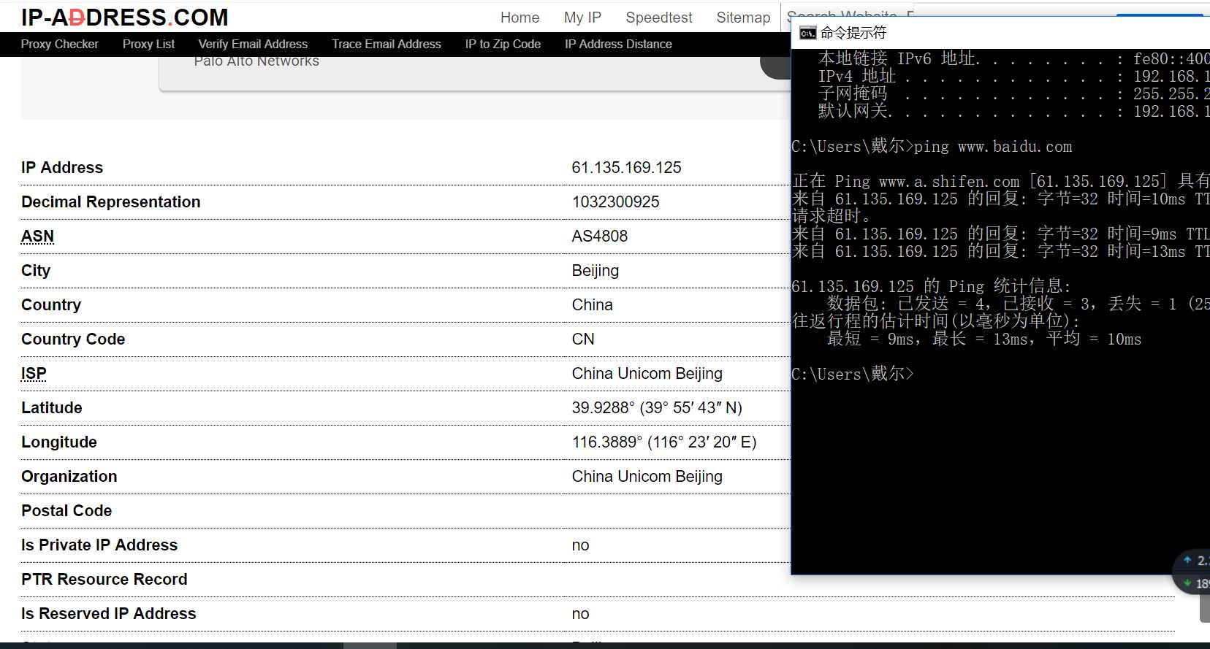
Task: Click the console prompt after ping results
Action: click(x=853, y=374)
